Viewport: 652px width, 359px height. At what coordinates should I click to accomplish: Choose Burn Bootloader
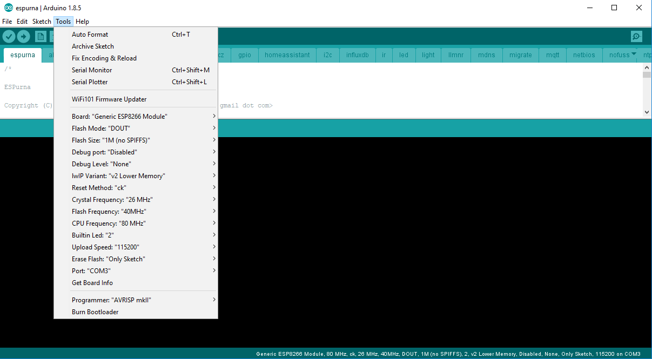pos(136,312)
